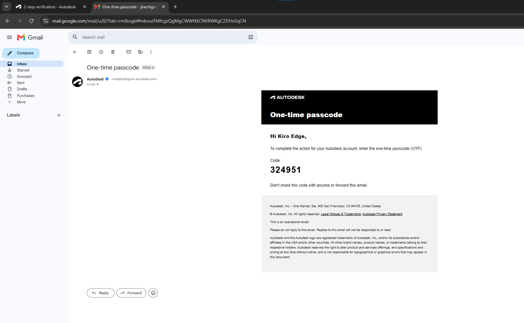
Task: Click Compose to write new email
Action: [x=21, y=53]
